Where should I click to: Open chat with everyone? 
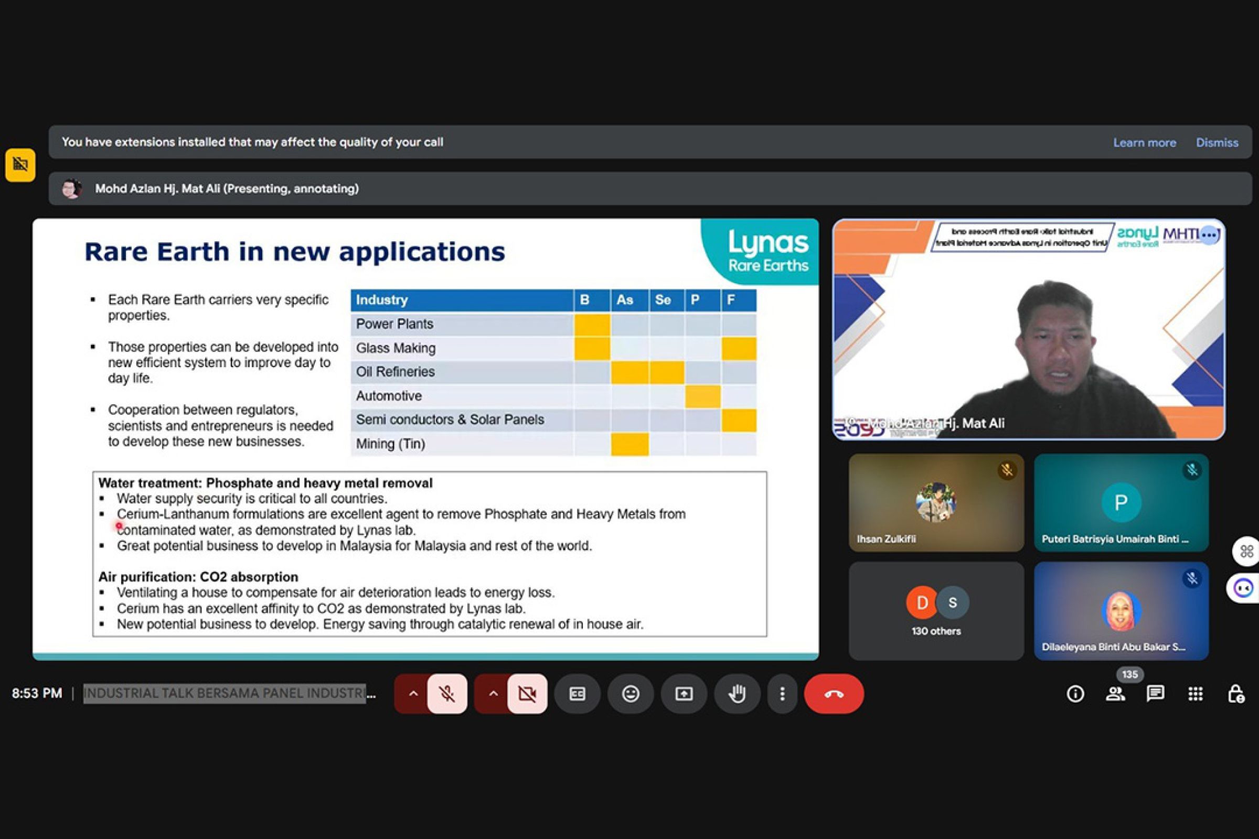click(1155, 694)
